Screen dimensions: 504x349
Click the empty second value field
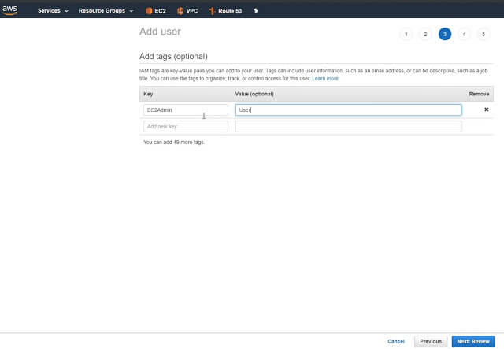348,126
